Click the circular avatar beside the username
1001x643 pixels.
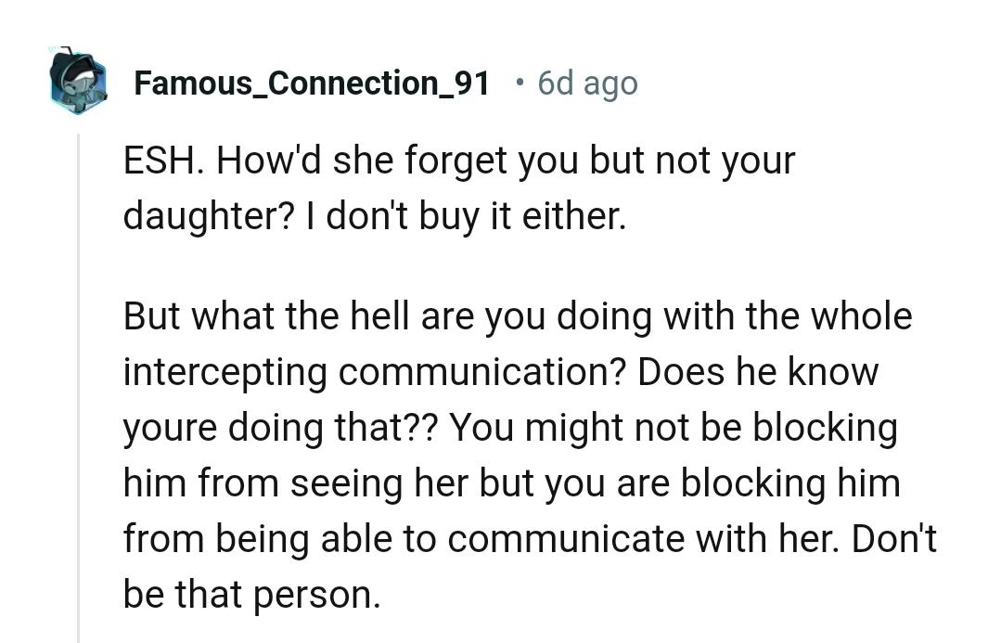coord(78,82)
